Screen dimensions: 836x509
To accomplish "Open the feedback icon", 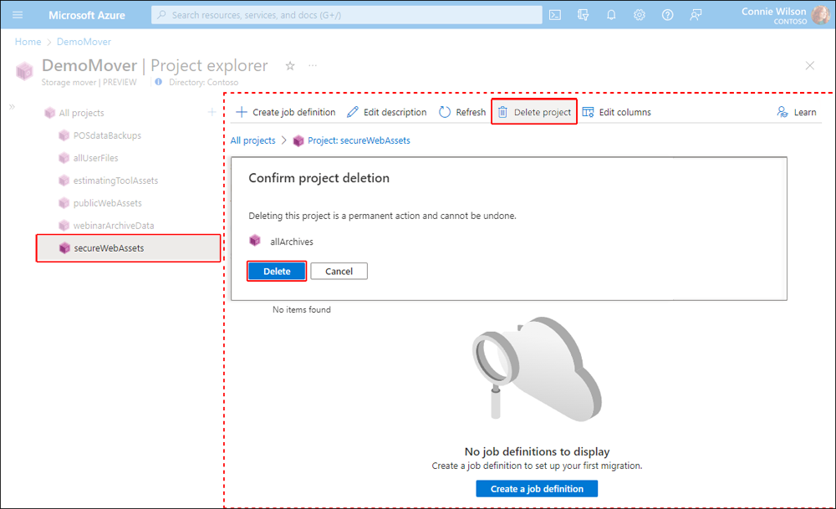I will click(x=696, y=15).
